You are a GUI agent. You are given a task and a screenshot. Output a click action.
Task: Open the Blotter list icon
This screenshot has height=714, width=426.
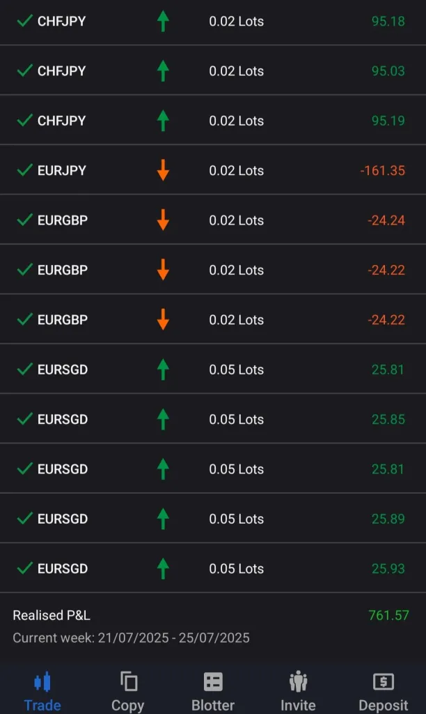click(x=213, y=681)
